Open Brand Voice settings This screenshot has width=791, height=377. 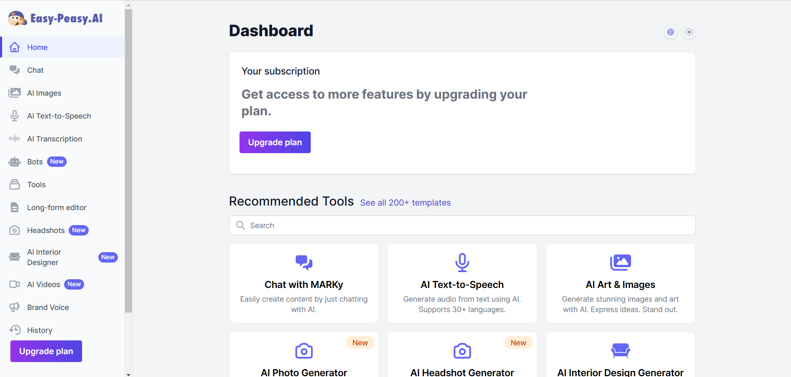48,307
